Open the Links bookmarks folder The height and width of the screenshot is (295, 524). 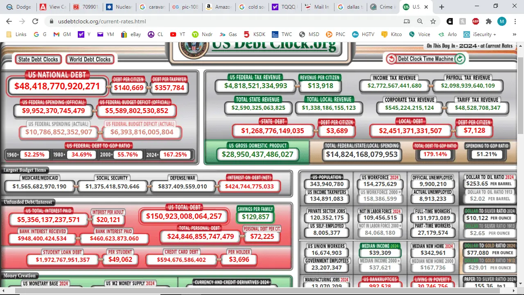point(17,34)
